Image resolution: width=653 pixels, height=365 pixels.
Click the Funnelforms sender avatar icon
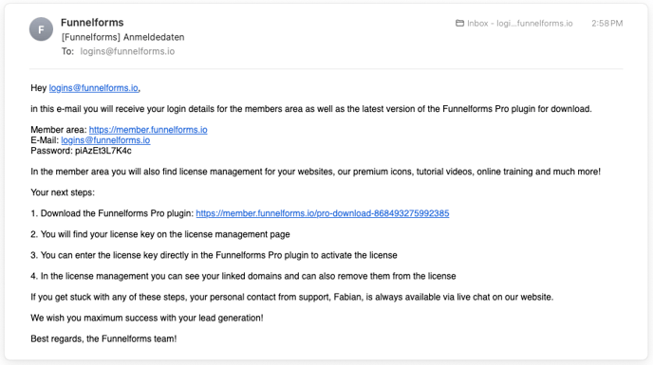click(41, 29)
